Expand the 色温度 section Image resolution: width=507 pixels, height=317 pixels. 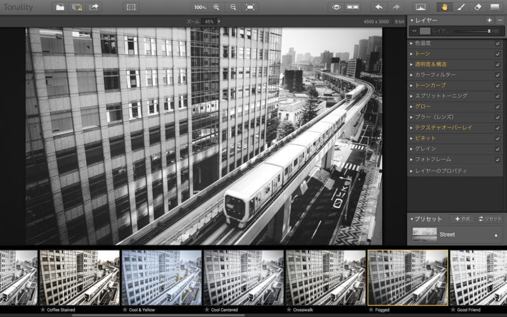click(424, 43)
